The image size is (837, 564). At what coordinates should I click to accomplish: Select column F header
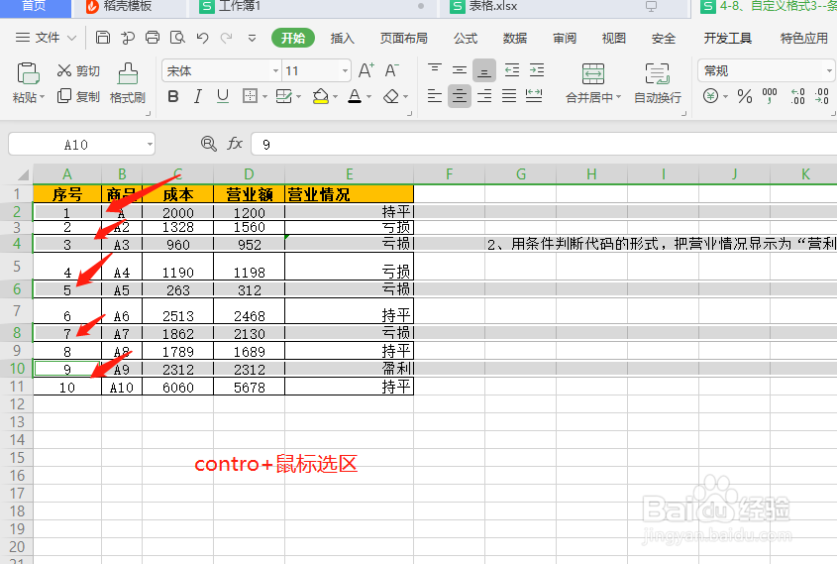[x=449, y=174]
